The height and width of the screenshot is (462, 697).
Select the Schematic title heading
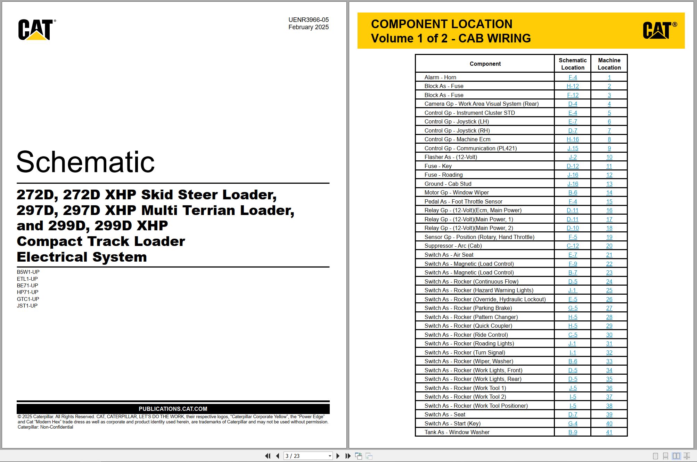click(85, 162)
